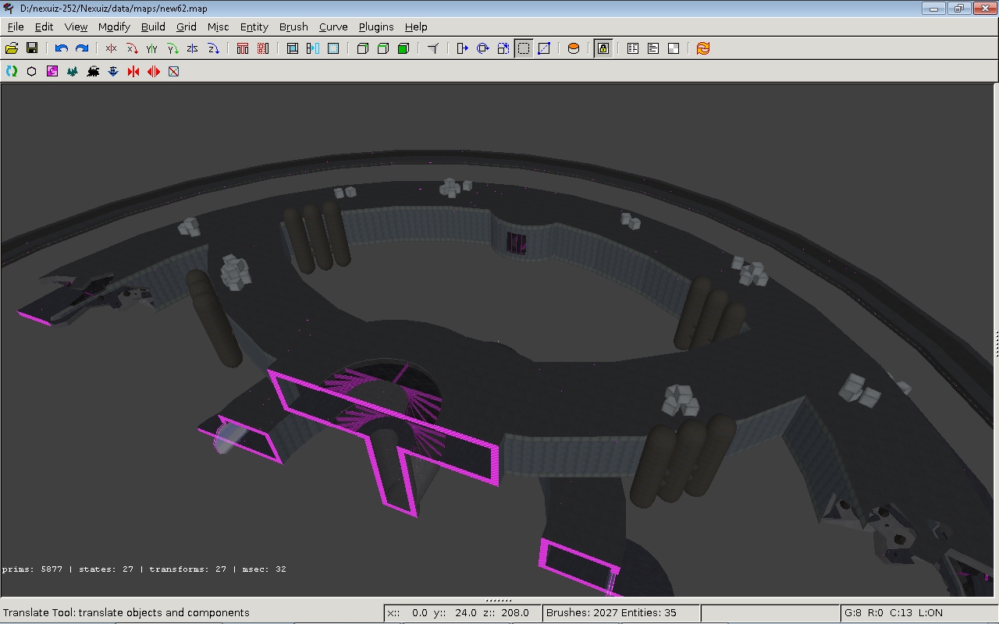The height and width of the screenshot is (624, 999).
Task: Click 'Brushes: 2027 Entities: 35' status text
Action: tap(611, 612)
